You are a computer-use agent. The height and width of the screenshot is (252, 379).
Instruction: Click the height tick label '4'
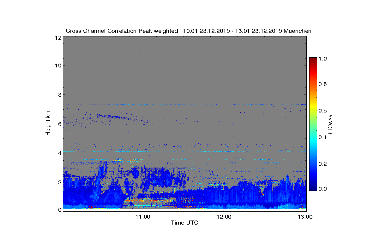(59, 153)
